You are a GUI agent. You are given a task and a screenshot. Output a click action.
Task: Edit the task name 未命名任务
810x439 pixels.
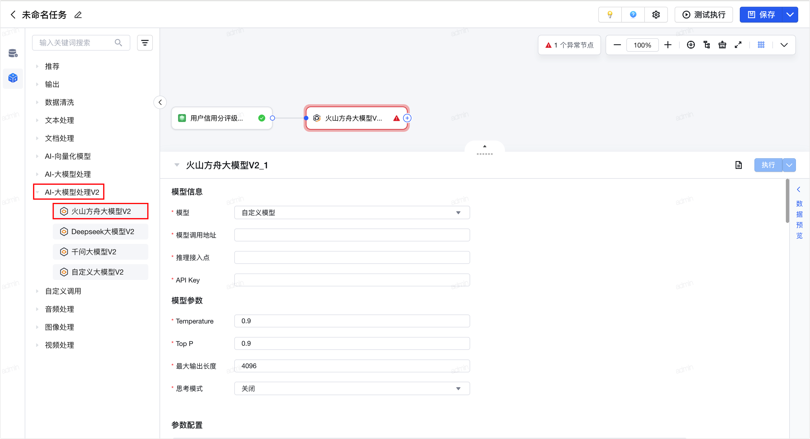coord(78,15)
